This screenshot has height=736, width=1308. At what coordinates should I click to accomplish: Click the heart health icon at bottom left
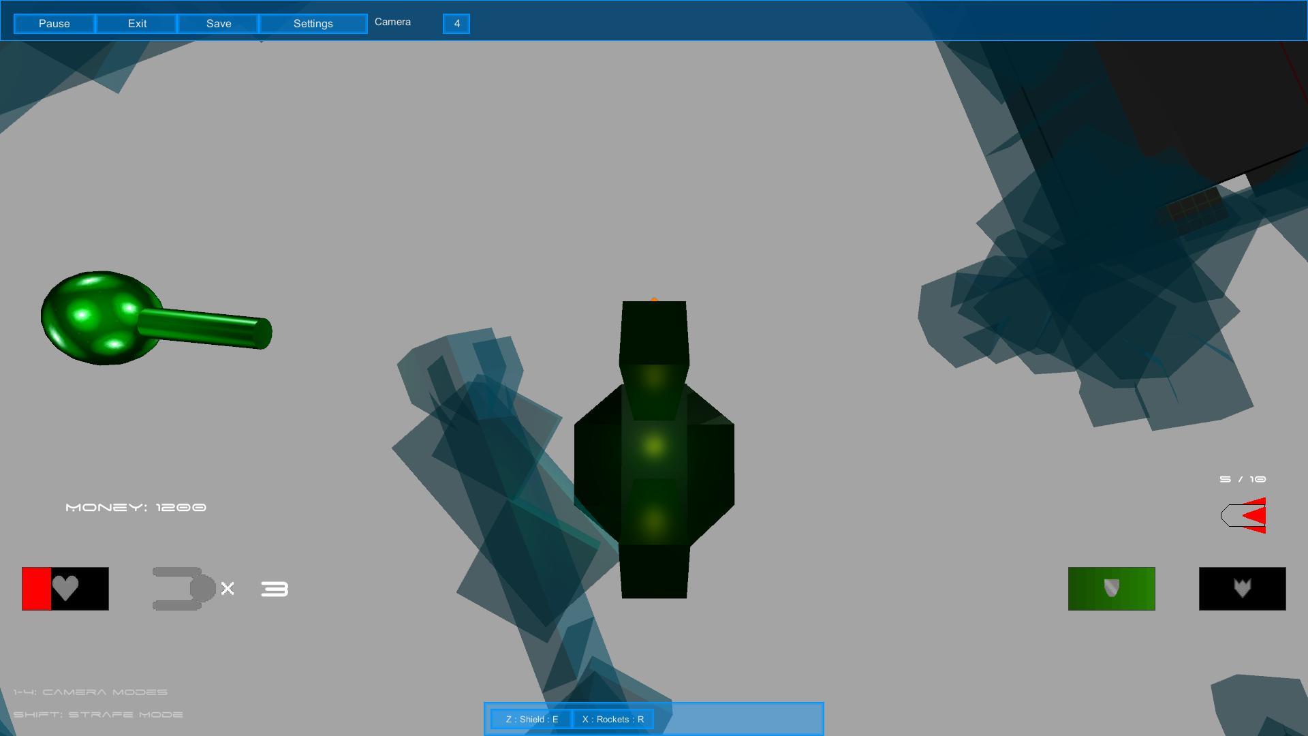coord(67,589)
